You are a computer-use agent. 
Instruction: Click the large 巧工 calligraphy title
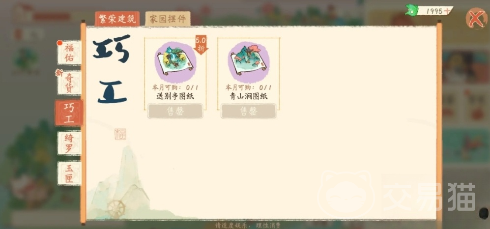point(112,69)
